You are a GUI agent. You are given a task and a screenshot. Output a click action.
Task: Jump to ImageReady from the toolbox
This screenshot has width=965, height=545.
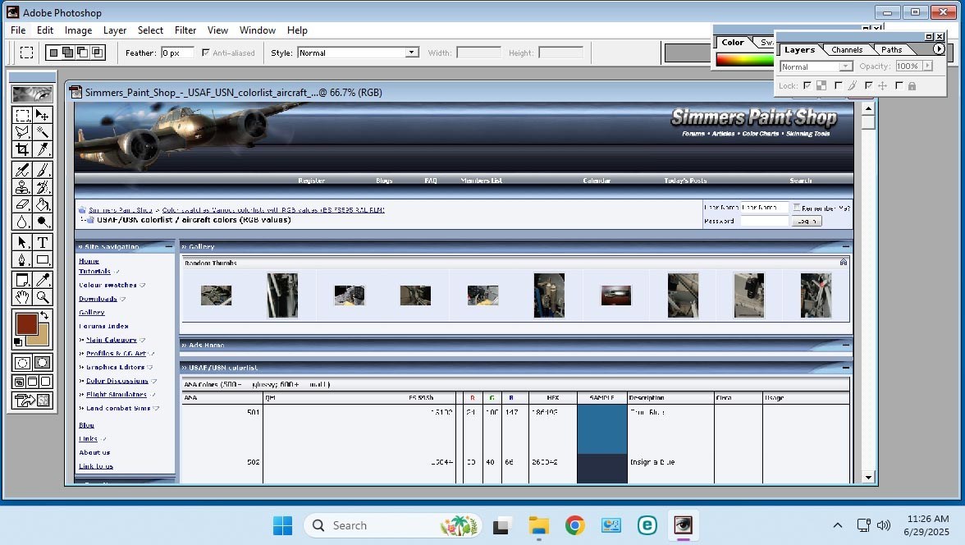[x=33, y=401]
